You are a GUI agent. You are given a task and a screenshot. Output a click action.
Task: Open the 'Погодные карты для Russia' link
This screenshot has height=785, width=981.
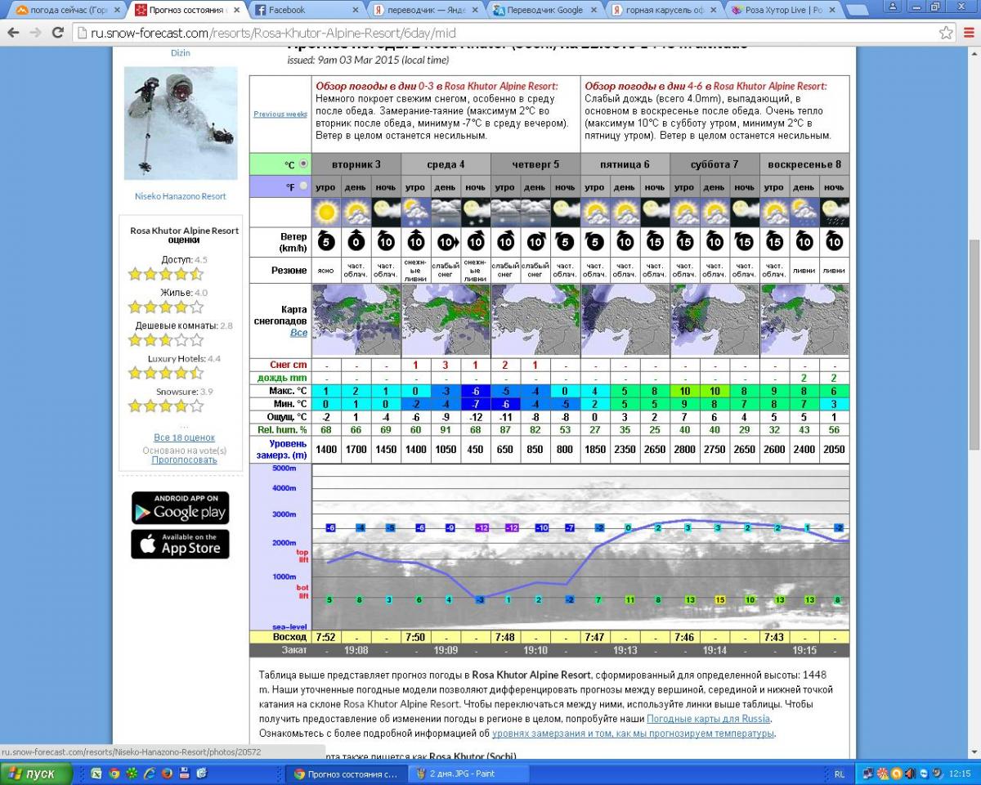(x=708, y=718)
